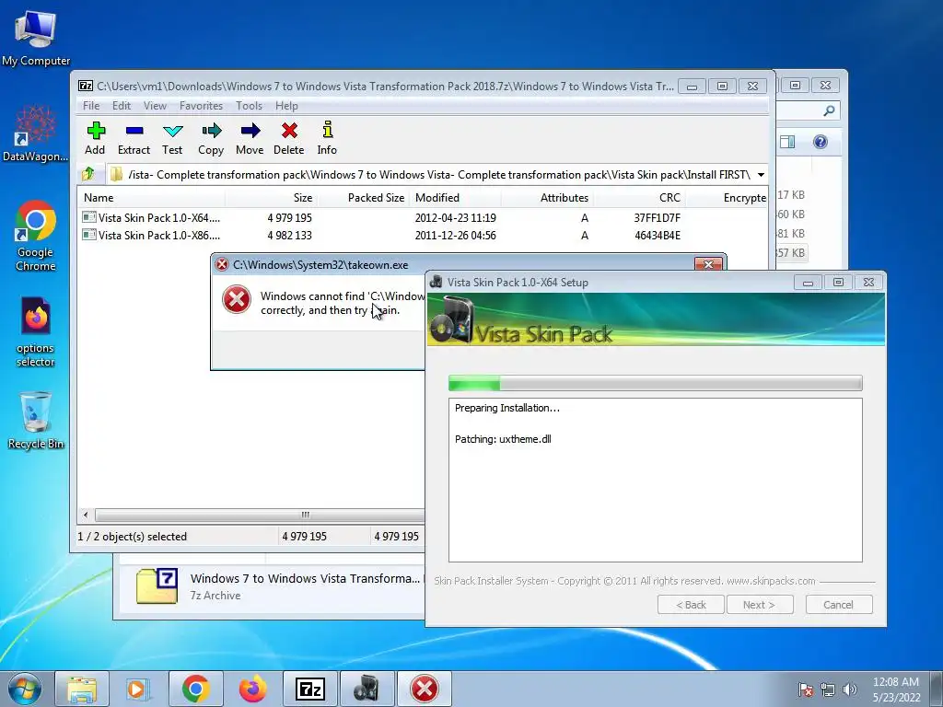Sort by Modified column header
The height and width of the screenshot is (707, 943).
(455, 198)
